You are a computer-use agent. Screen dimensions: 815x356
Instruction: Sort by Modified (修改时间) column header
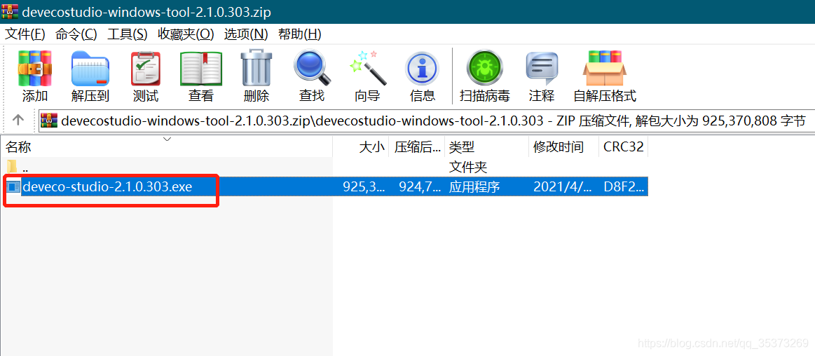(563, 147)
